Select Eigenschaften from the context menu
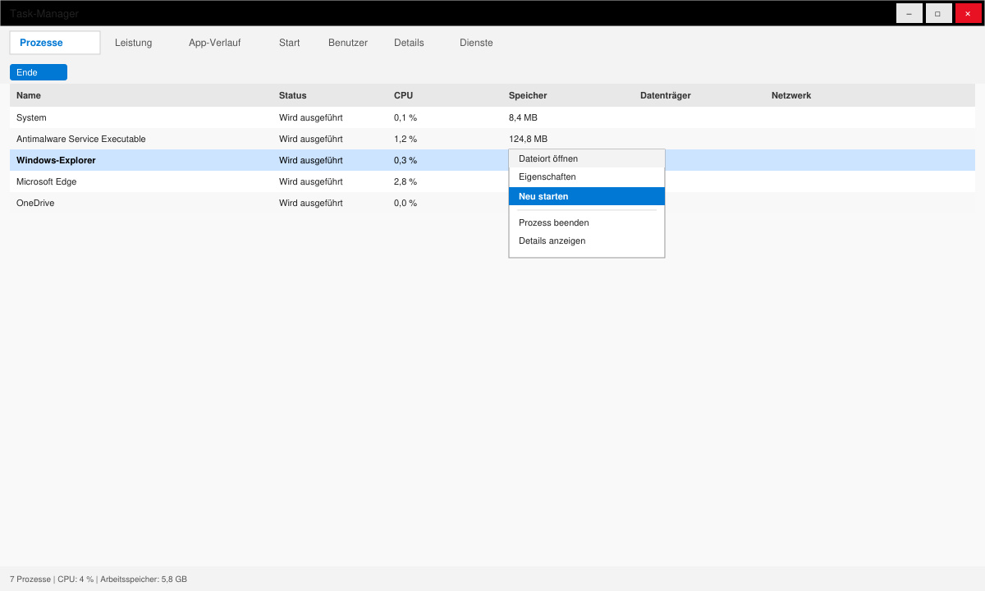The height and width of the screenshot is (591, 985). click(x=587, y=176)
